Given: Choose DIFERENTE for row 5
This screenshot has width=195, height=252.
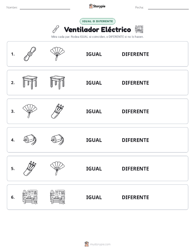Looking at the screenshot, I should tap(135, 168).
